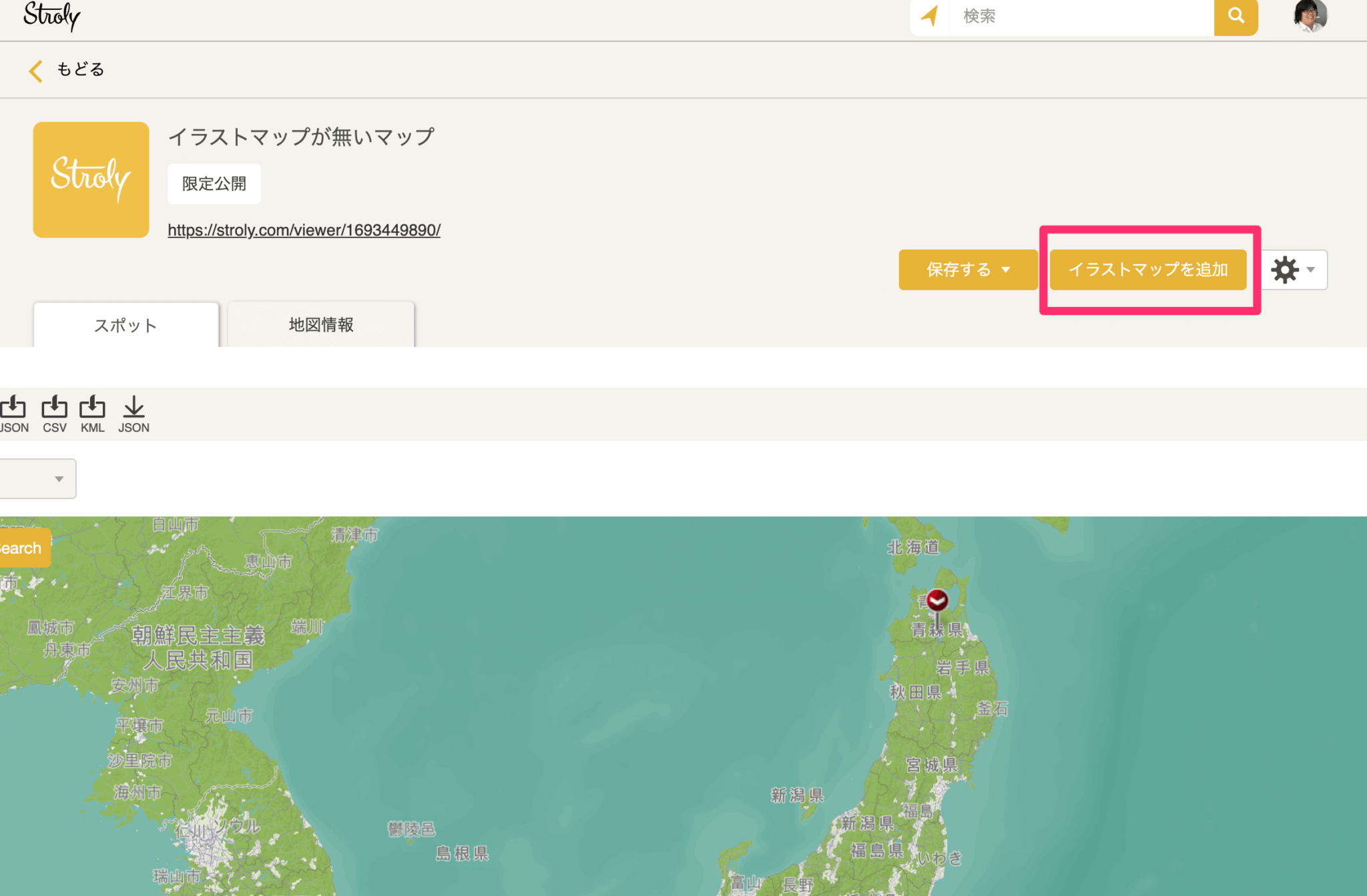
Task: Click the Stroly logo in the header
Action: (52, 16)
